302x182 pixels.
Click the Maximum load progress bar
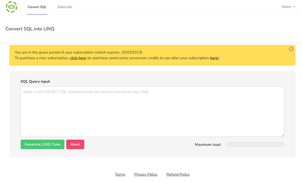255,145
